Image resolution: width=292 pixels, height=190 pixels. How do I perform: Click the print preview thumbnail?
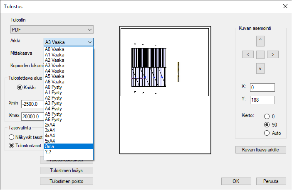pyautogui.click(x=164, y=61)
